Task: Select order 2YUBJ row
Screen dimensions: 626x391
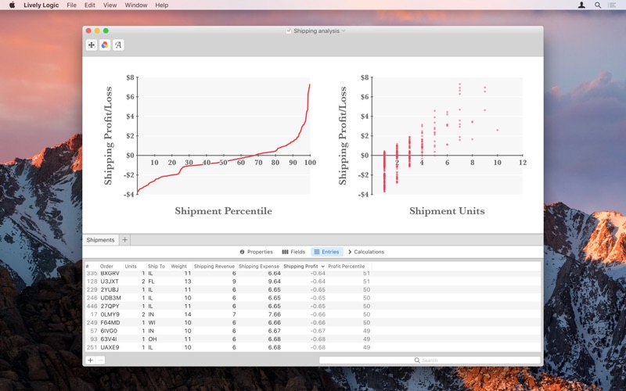Action: coord(313,289)
